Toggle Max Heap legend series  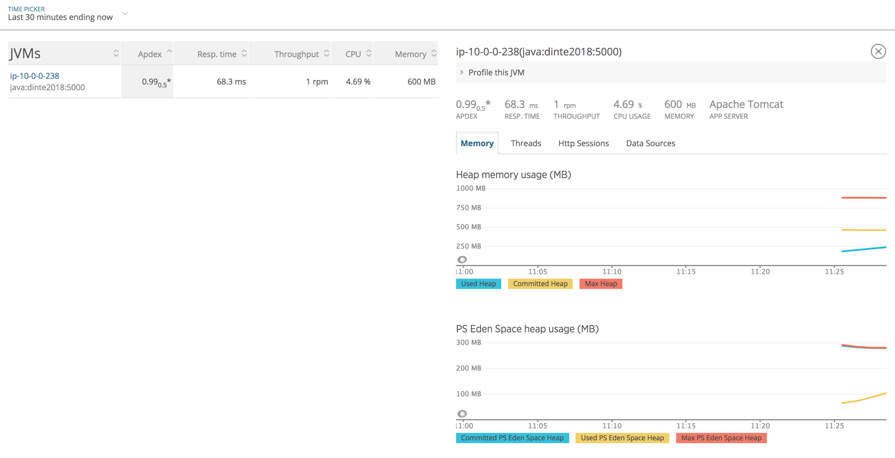[x=600, y=284]
